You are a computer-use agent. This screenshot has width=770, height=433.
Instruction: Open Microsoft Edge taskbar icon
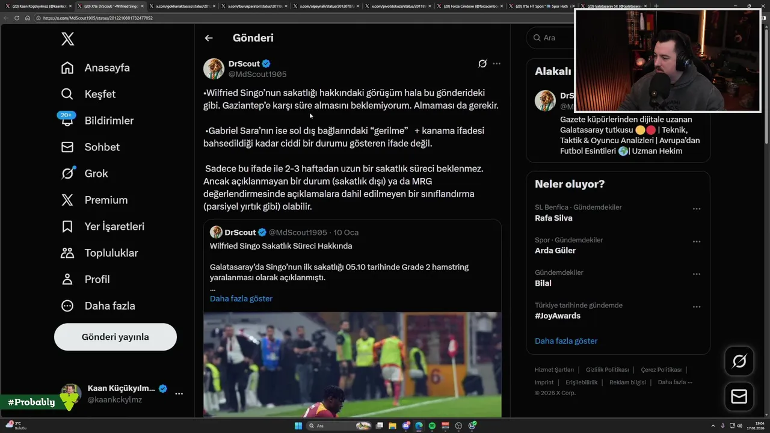[x=419, y=426]
